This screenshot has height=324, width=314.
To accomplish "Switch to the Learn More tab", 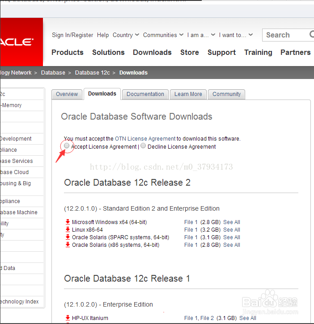I will click(x=188, y=94).
